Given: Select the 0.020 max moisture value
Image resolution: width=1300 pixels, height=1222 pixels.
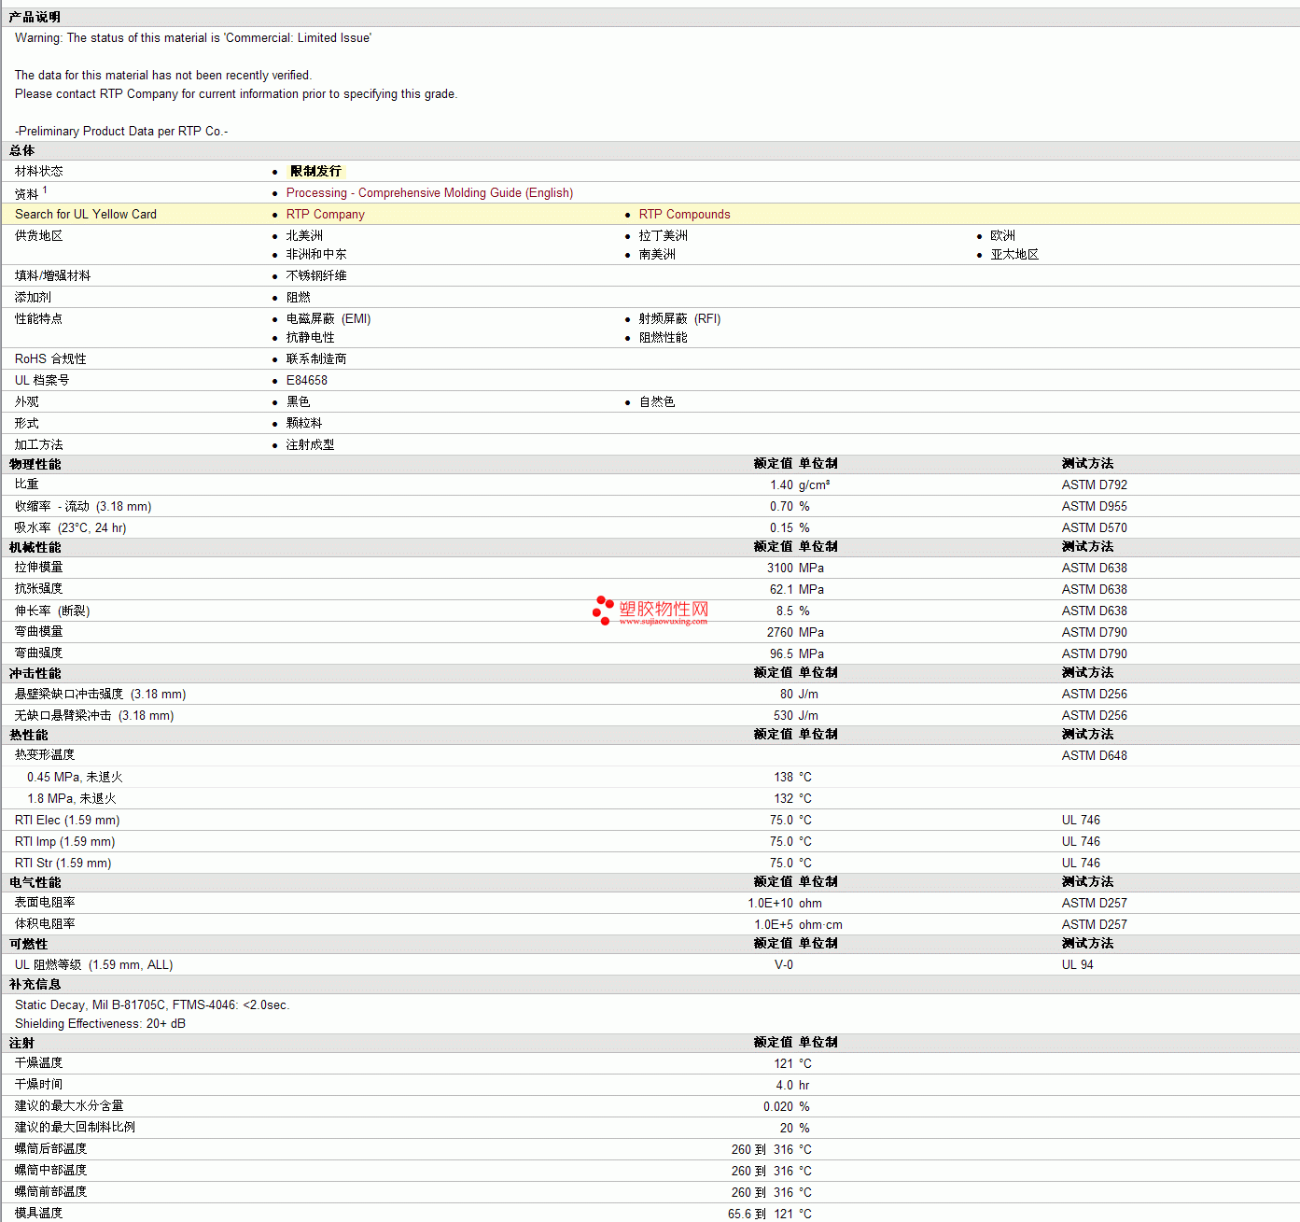Looking at the screenshot, I should pyautogui.click(x=777, y=1107).
